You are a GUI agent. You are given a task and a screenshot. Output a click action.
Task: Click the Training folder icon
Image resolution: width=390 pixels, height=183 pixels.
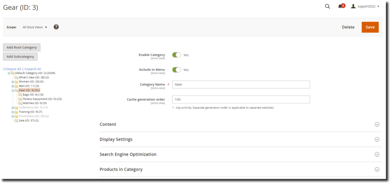(x=16, y=112)
